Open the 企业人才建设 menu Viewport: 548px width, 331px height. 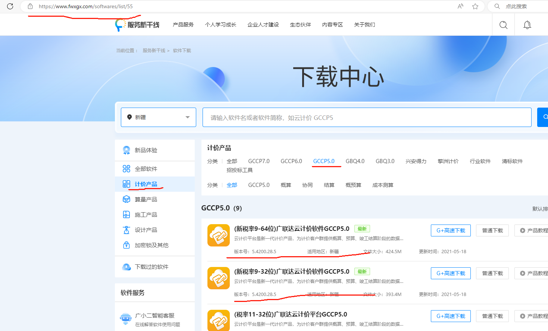(x=263, y=25)
